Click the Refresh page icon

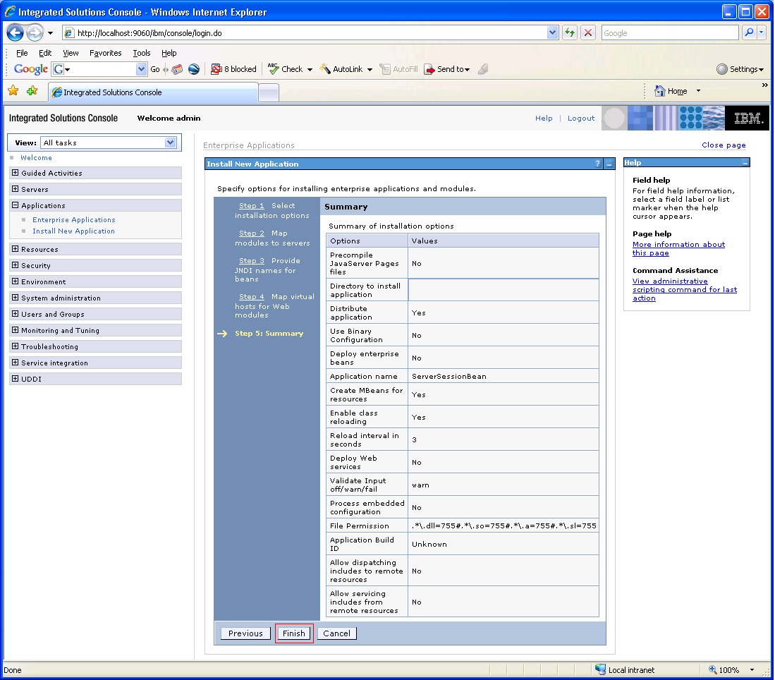[570, 32]
